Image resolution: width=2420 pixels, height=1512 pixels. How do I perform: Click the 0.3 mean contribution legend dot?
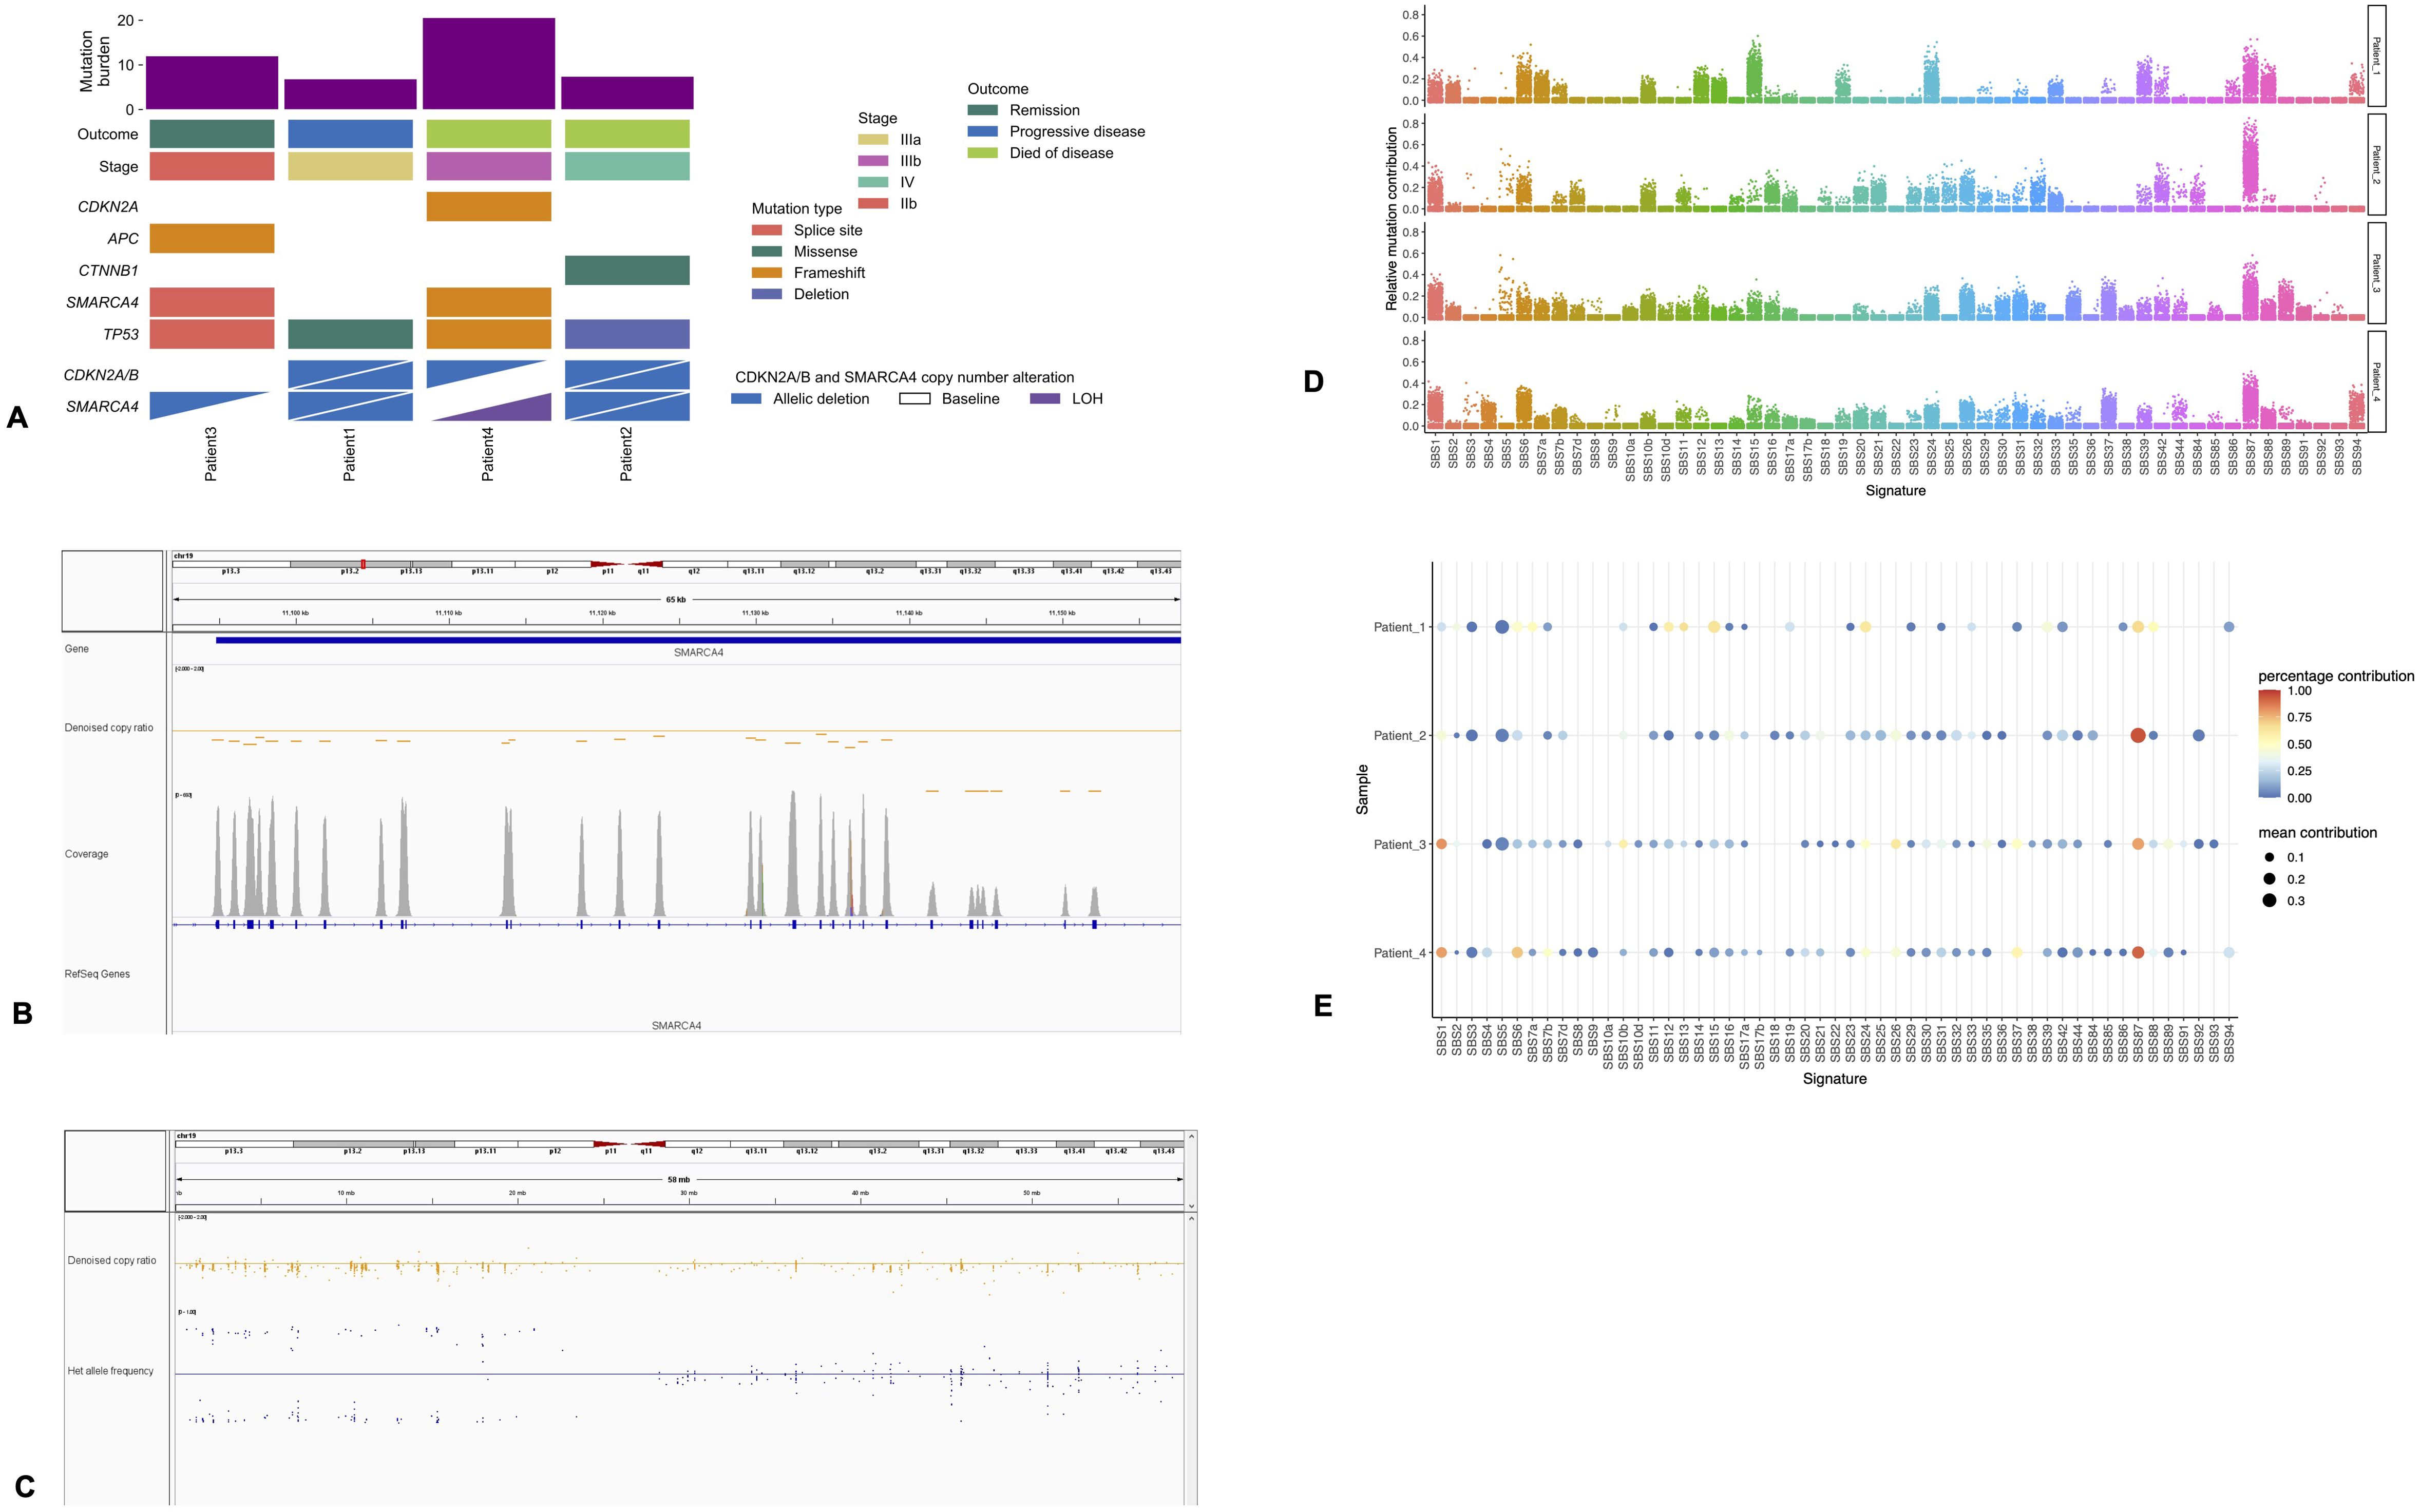tap(2270, 900)
